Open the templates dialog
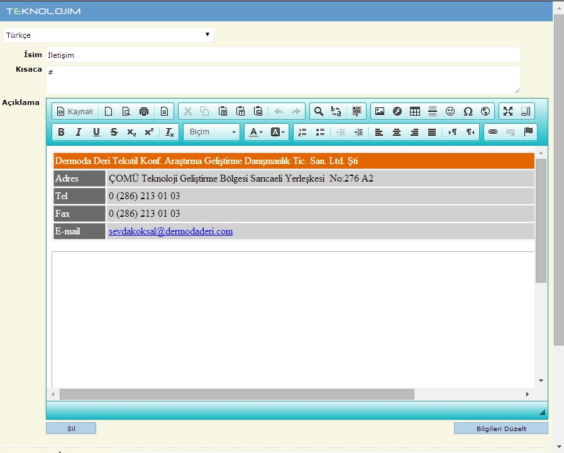 pyautogui.click(x=164, y=111)
